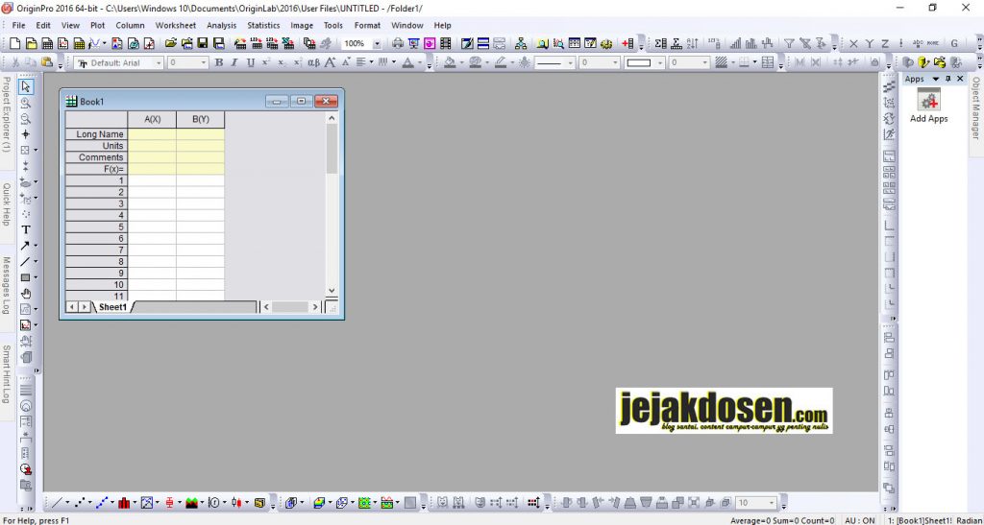Open the Worksheet menu
Viewport: 984px width, 525px height.
[x=176, y=26]
